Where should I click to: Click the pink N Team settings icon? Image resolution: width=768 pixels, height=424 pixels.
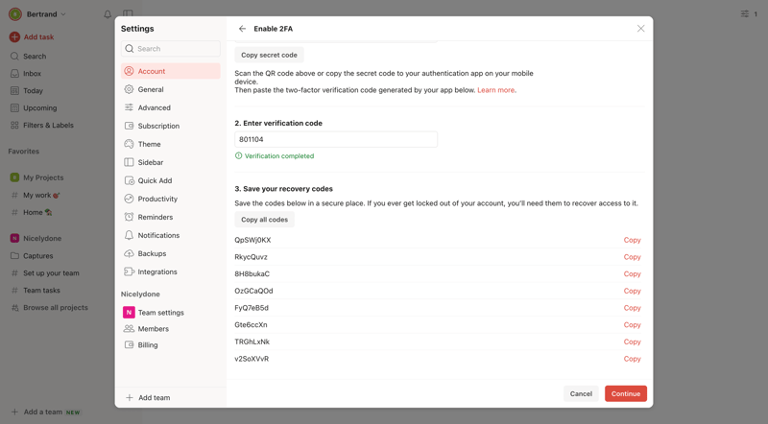129,313
